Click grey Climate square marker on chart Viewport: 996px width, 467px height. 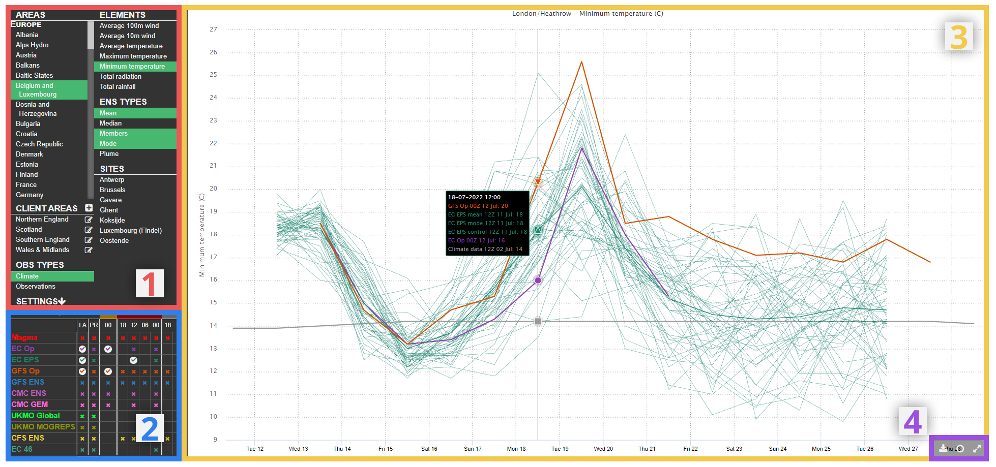pyautogui.click(x=538, y=321)
